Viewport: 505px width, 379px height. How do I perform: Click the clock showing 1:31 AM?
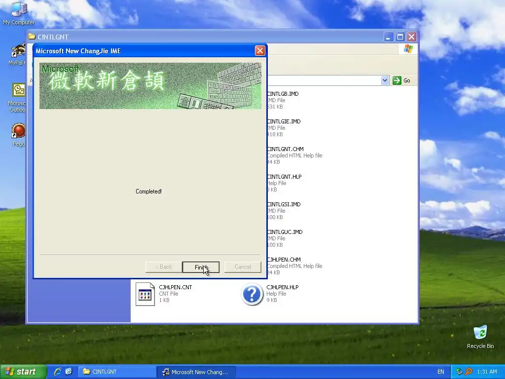(x=487, y=372)
